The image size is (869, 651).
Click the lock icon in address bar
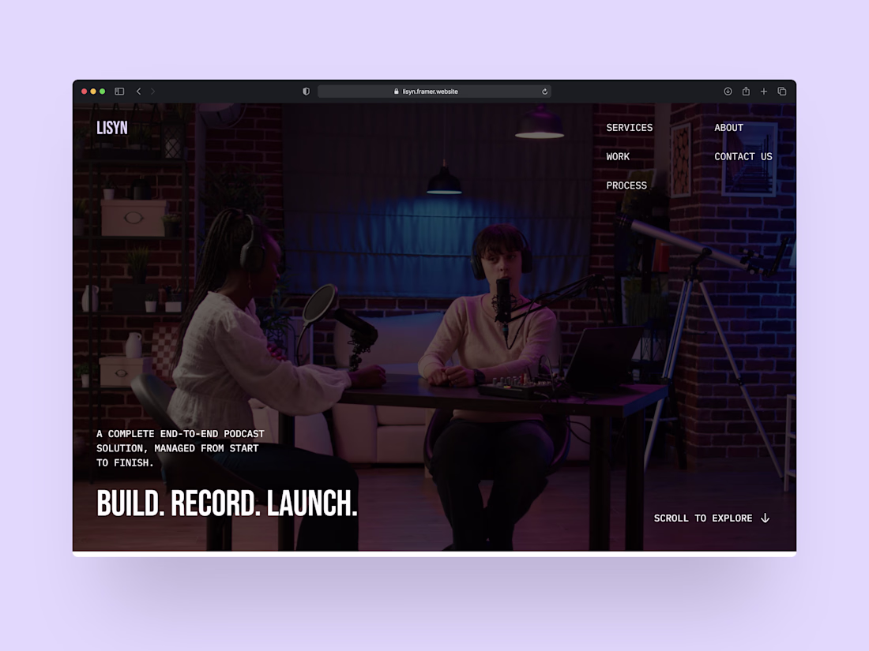tap(397, 92)
